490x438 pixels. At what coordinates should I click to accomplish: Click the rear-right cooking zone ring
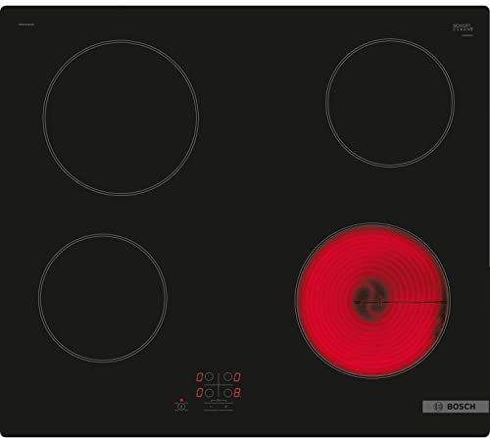pos(390,103)
